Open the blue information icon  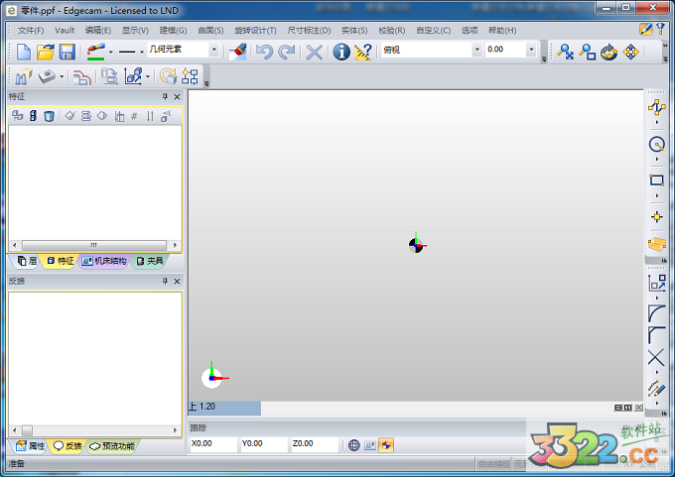(x=341, y=52)
